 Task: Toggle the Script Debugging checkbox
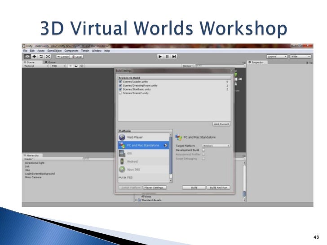[x=203, y=158]
